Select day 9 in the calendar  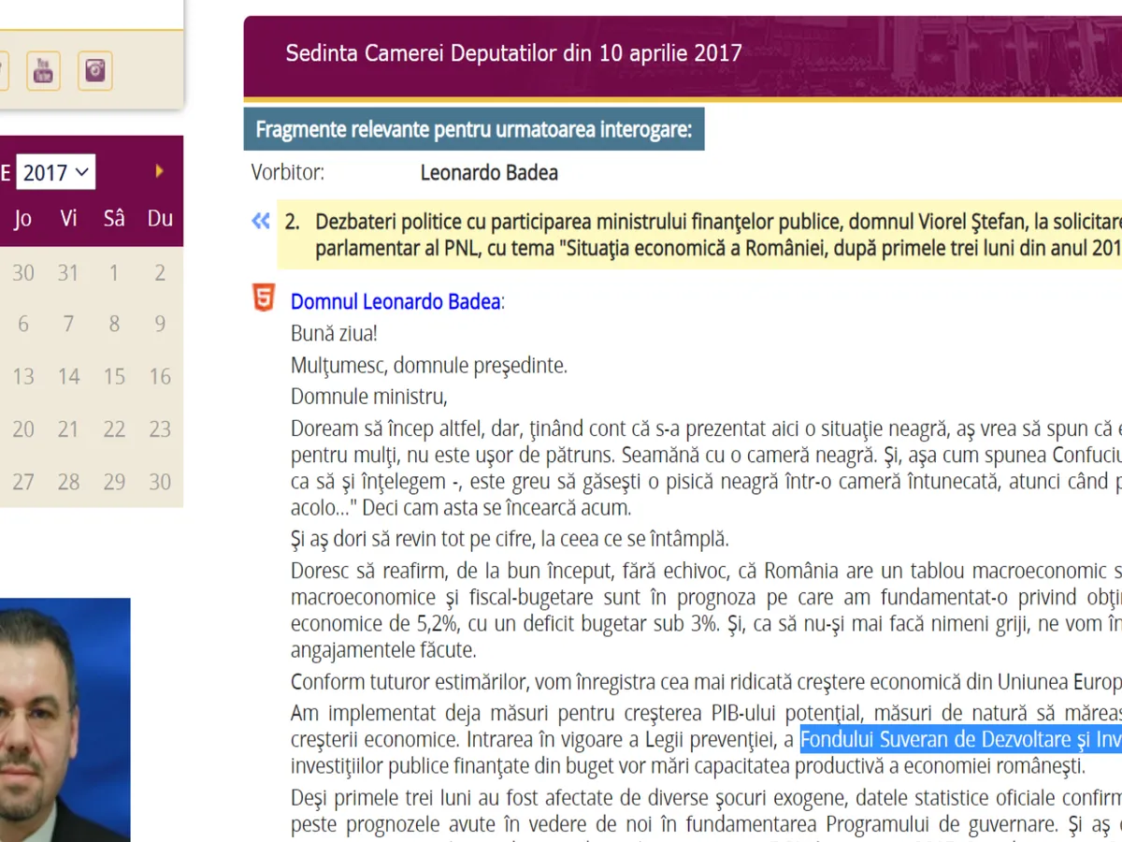click(160, 325)
